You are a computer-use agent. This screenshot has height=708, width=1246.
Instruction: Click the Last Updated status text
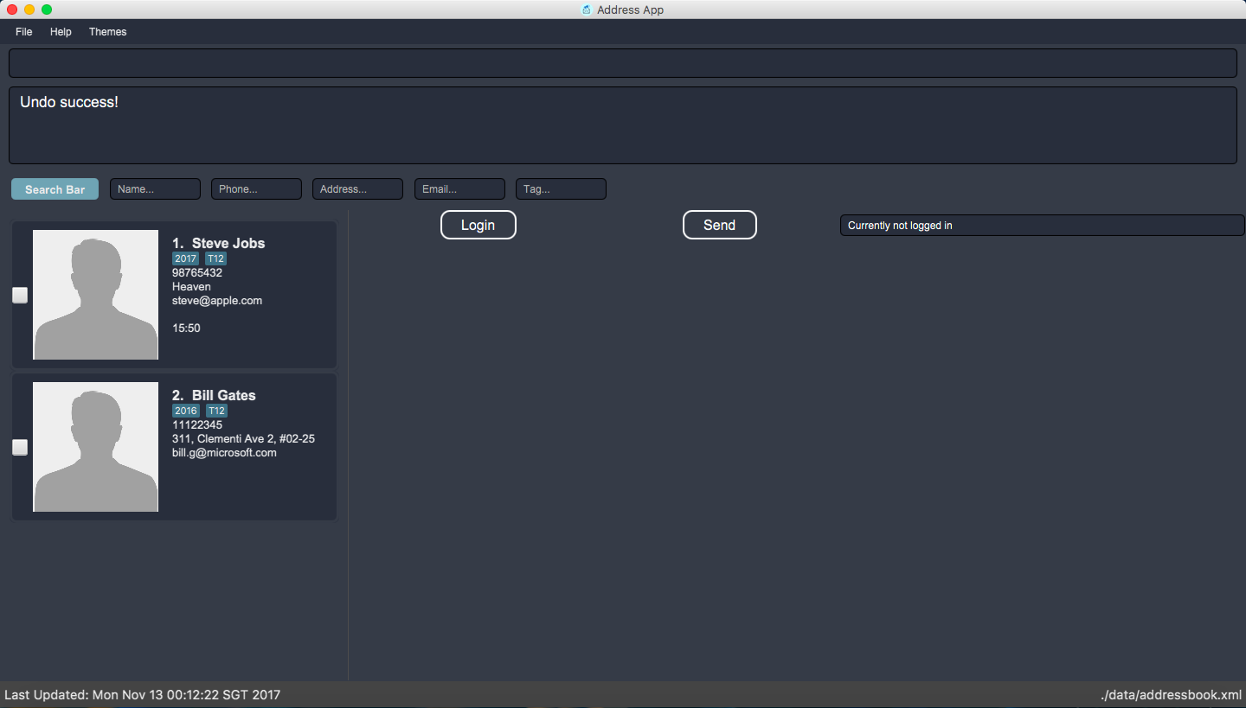pos(143,695)
